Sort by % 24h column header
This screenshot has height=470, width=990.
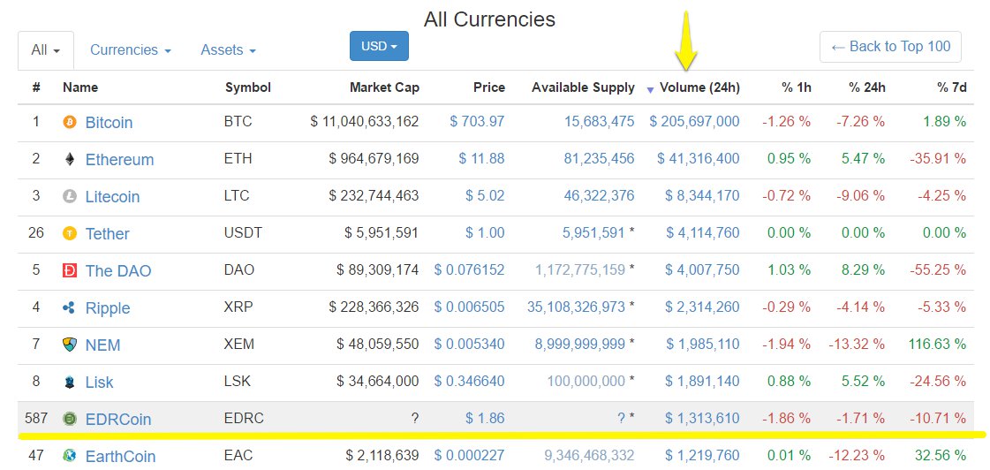tap(867, 87)
